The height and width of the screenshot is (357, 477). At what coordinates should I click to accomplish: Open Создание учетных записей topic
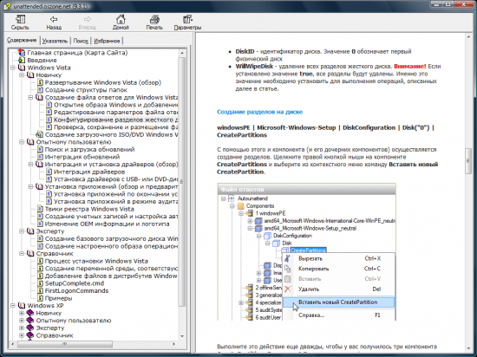point(111,217)
